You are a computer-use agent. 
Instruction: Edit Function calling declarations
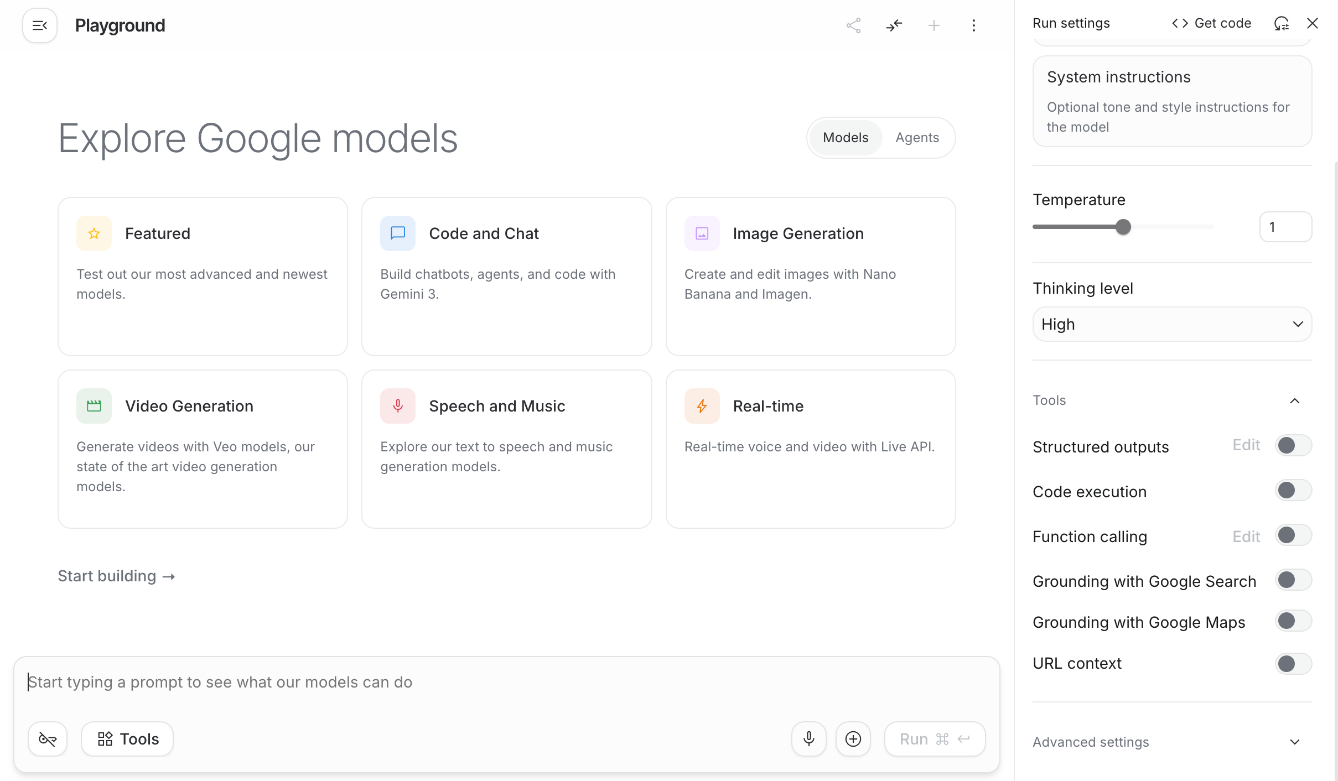(x=1246, y=537)
